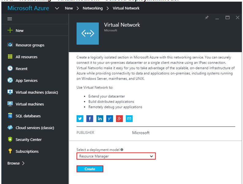
Task: Pin the Virtual Network blade
Action: pos(207,17)
